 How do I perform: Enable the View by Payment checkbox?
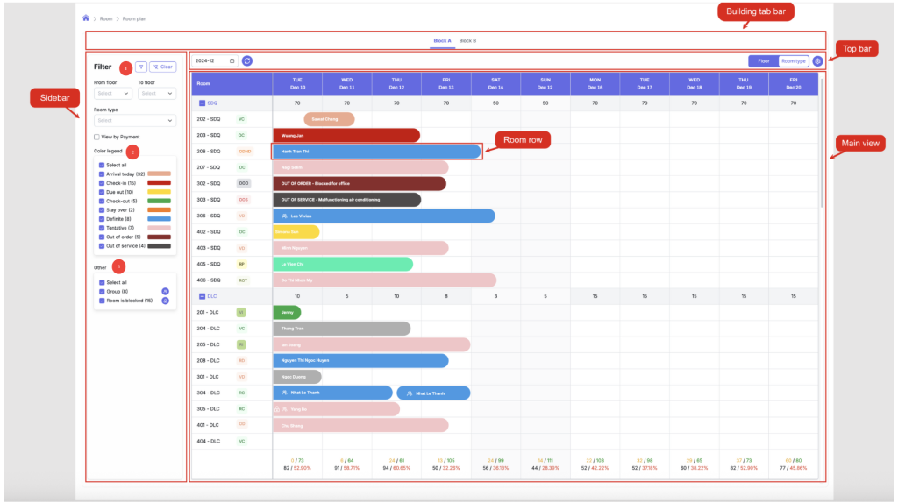pyautogui.click(x=96, y=137)
